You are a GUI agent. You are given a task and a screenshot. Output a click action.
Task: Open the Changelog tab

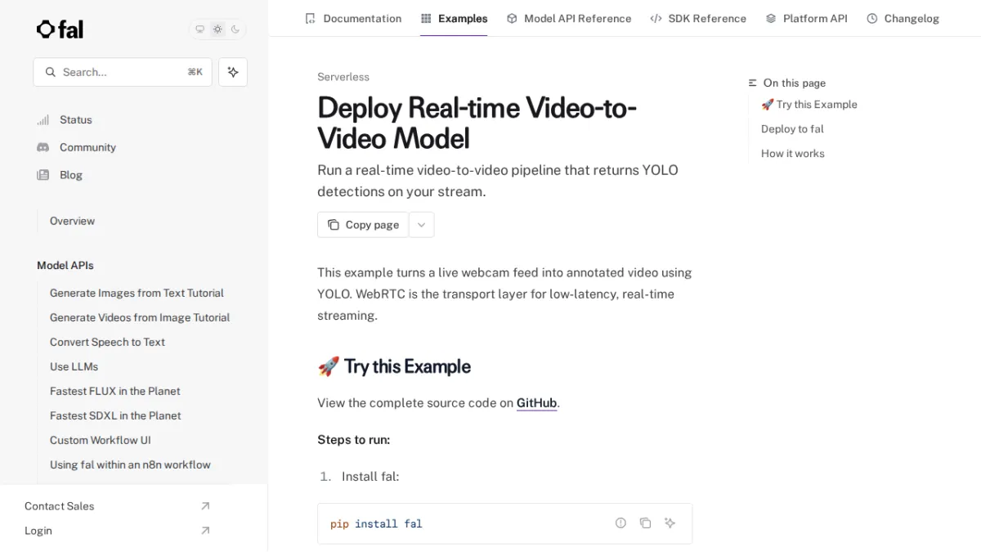(x=903, y=18)
